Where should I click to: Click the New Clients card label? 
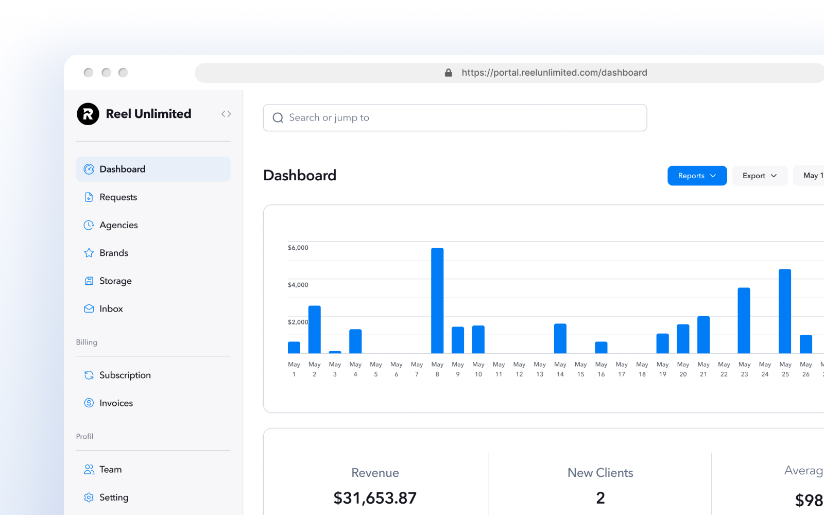(600, 473)
